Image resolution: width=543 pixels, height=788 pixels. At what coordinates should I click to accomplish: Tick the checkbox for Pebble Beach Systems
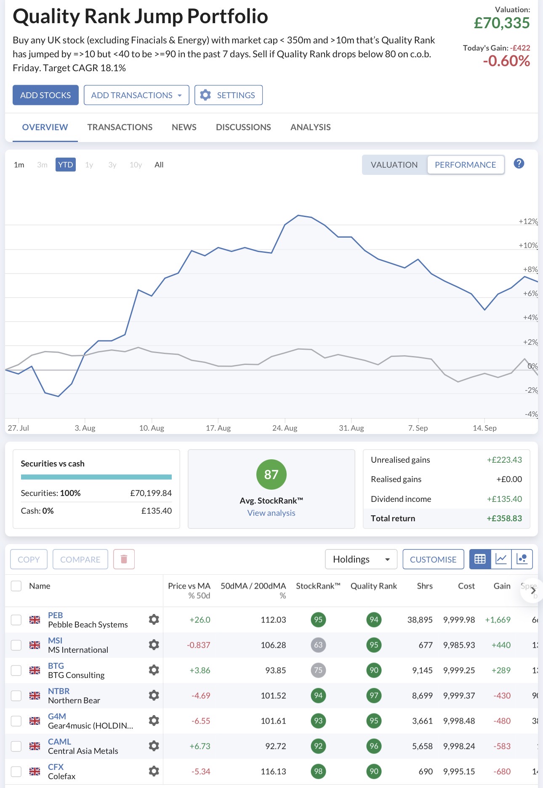click(16, 619)
